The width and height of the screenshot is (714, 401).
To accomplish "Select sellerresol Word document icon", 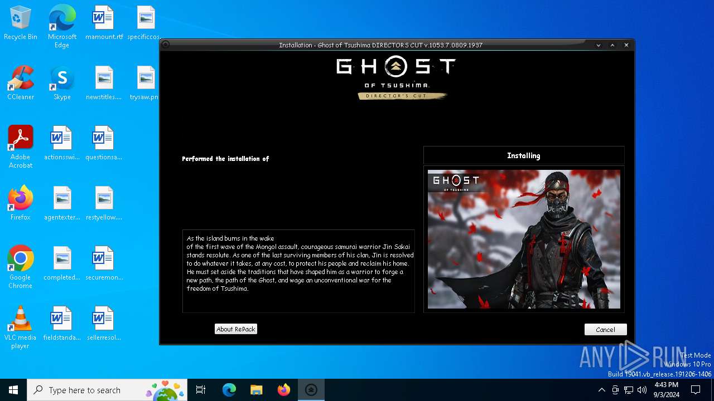I will pyautogui.click(x=104, y=324).
